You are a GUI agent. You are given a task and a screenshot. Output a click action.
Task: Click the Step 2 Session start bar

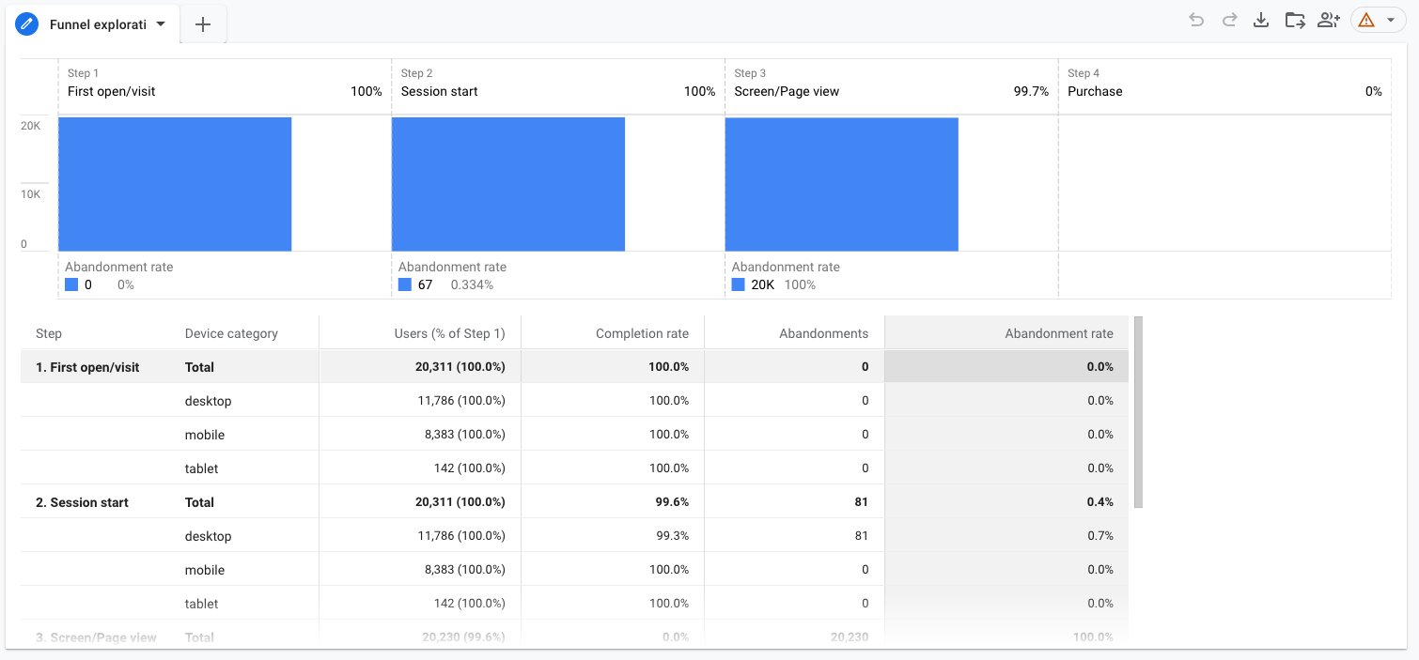(x=508, y=184)
